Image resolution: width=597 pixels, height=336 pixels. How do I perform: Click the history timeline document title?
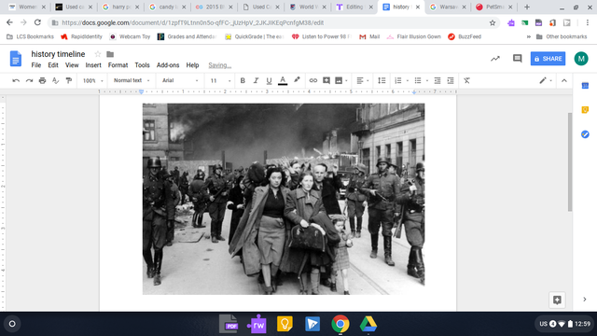point(58,54)
